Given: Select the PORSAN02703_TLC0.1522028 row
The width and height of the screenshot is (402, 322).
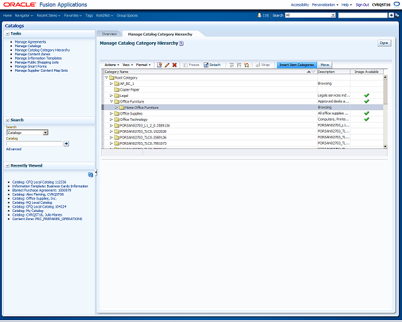Looking at the screenshot, I should pyautogui.click(x=242, y=131).
